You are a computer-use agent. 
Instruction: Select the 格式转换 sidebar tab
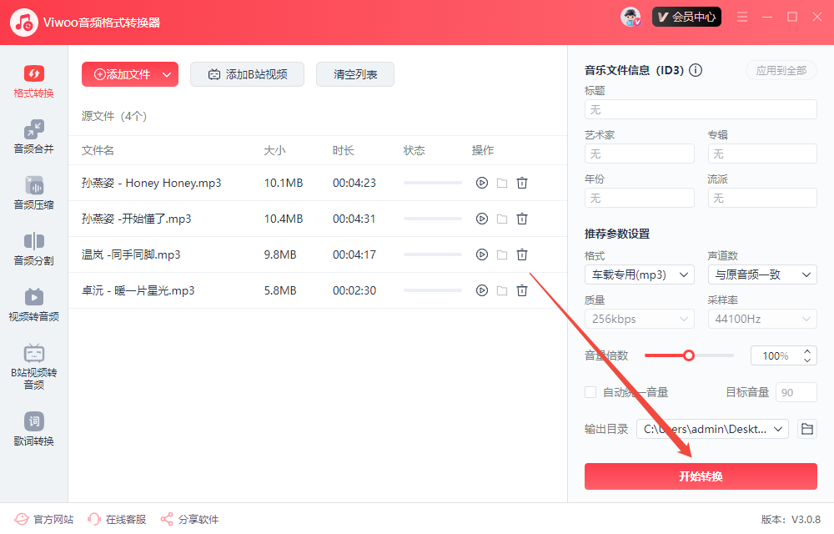[x=34, y=81]
